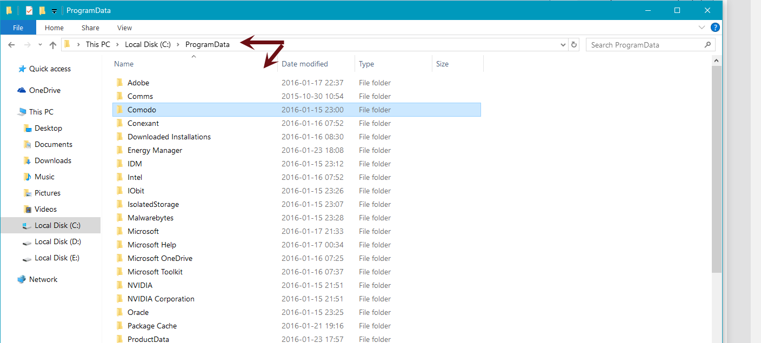
Task: Click ProgramData in the address breadcrumb
Action: point(208,45)
